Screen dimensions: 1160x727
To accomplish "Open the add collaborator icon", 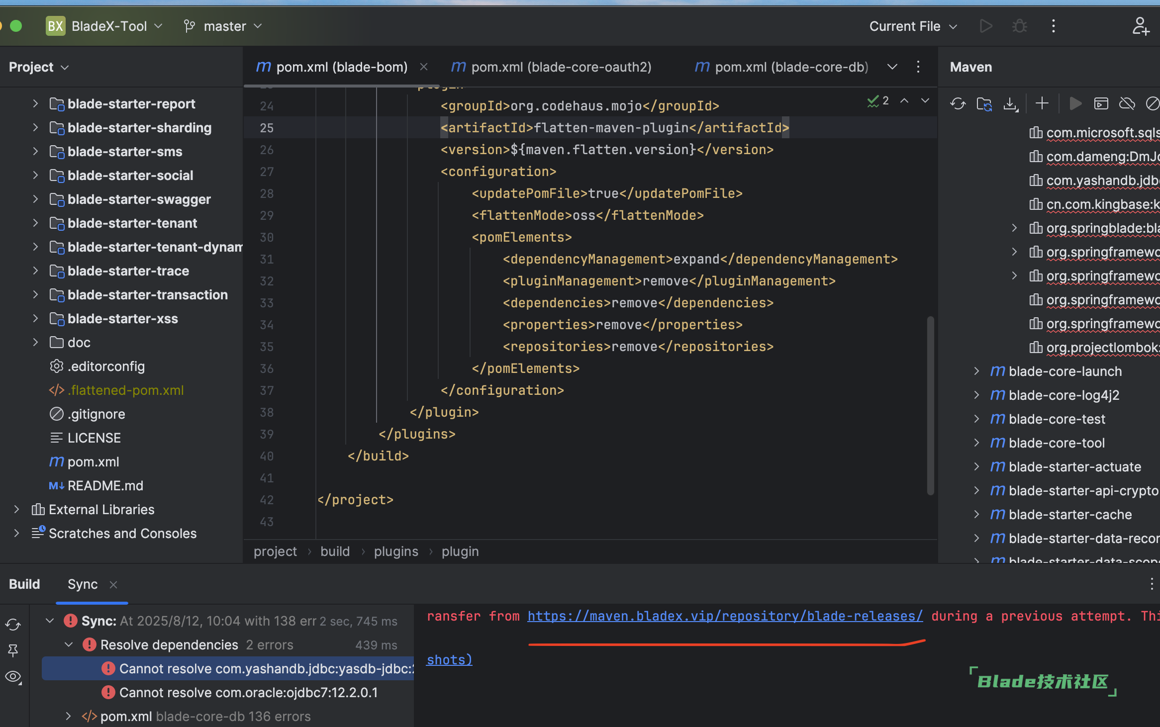I will pyautogui.click(x=1140, y=26).
